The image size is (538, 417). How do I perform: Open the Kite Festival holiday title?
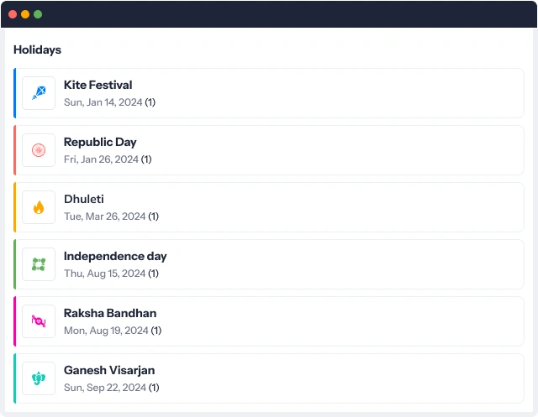click(98, 85)
